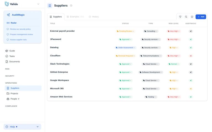212x132 pixels.
Task: Open the Radar item
Action: (x=12, y=23)
